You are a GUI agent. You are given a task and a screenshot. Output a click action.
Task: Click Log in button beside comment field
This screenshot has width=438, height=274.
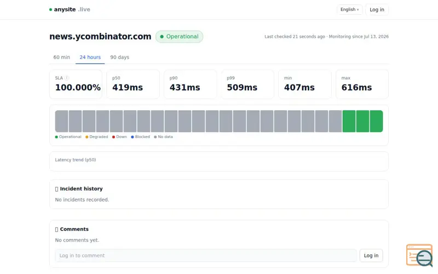pos(371,255)
